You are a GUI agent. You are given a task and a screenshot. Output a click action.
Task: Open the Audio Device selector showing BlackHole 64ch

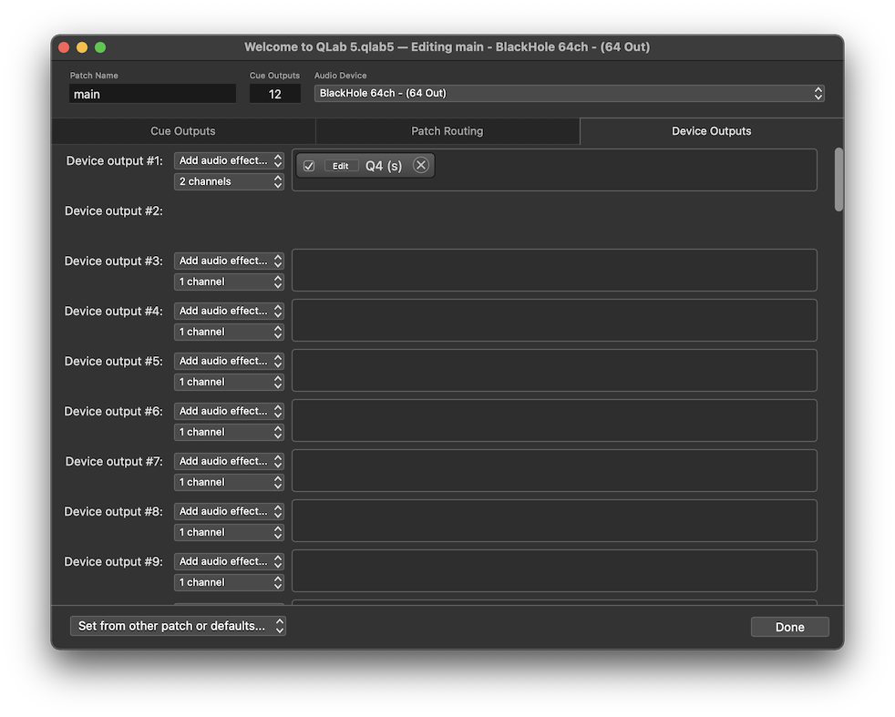click(567, 92)
